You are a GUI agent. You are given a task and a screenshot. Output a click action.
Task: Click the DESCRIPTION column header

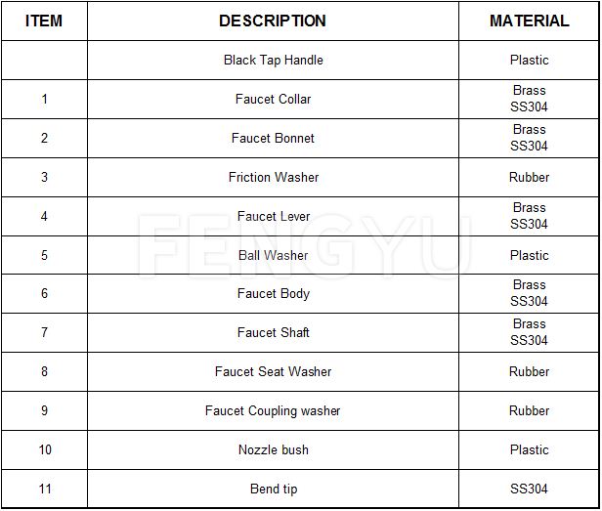pyautogui.click(x=273, y=21)
